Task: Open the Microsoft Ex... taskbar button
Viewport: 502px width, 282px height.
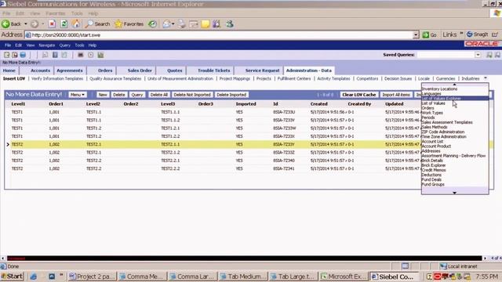Action: point(344,277)
